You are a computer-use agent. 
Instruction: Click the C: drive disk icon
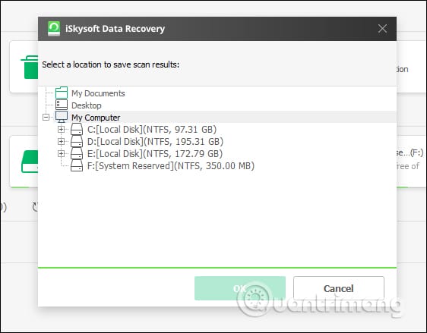point(77,129)
